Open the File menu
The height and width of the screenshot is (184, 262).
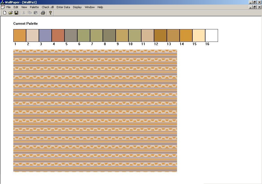[x=8, y=7]
